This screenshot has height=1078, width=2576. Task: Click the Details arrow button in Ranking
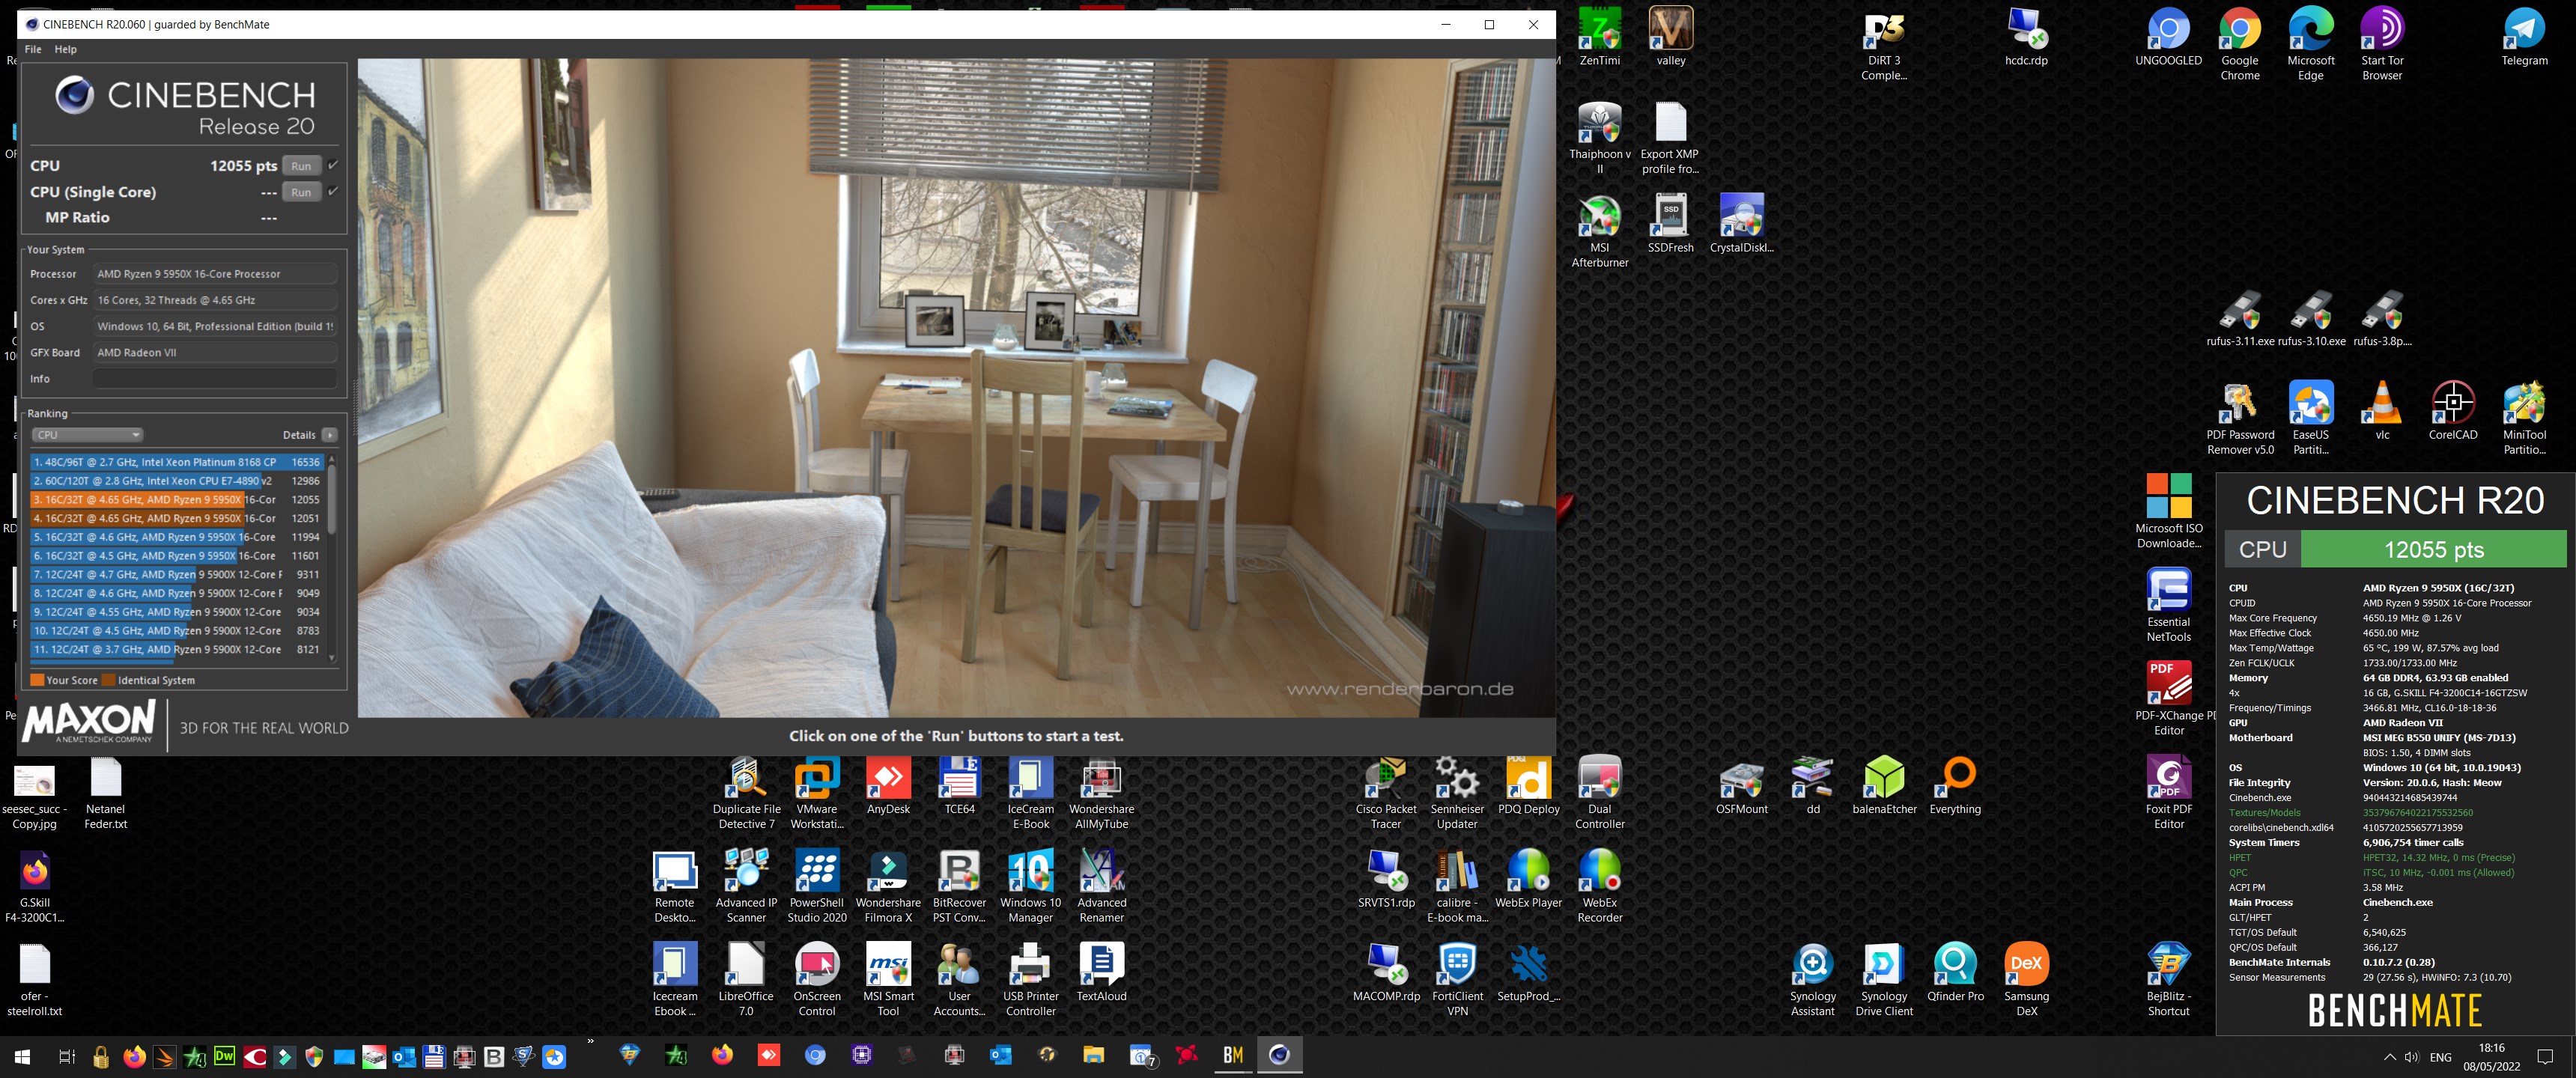click(330, 435)
